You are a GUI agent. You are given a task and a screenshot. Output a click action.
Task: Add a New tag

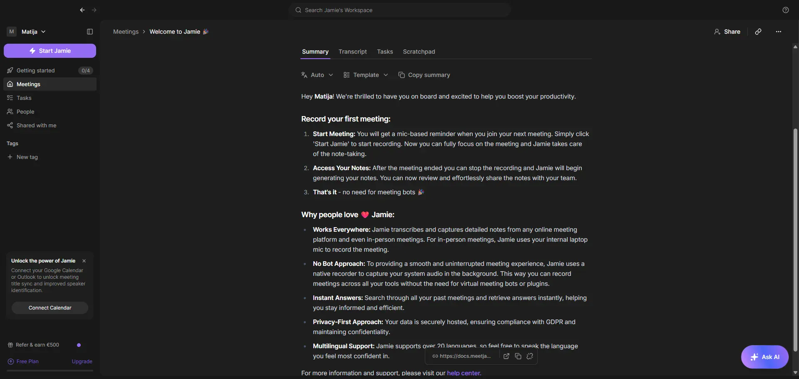point(50,157)
